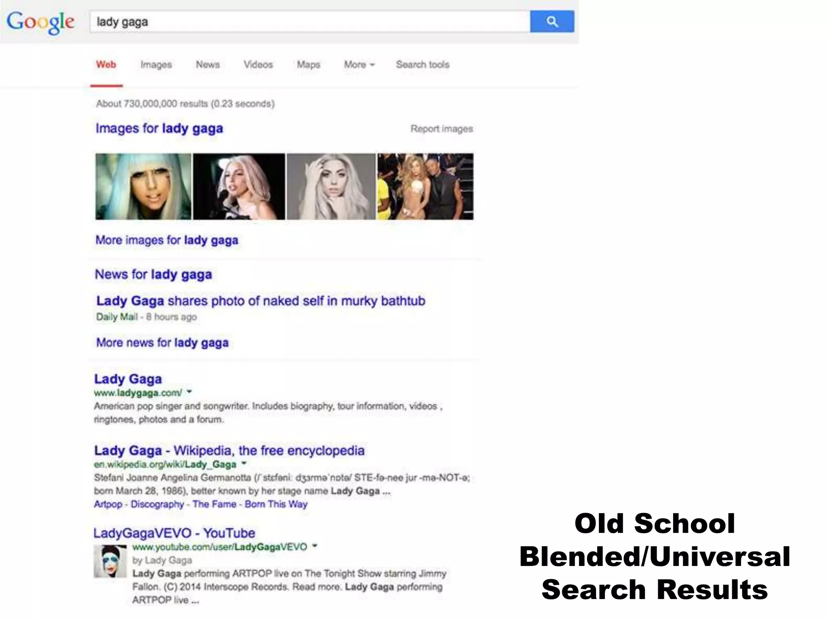
Task: Expand arrow next to youtube.com LadyGagaVEVO URL
Action: point(315,546)
